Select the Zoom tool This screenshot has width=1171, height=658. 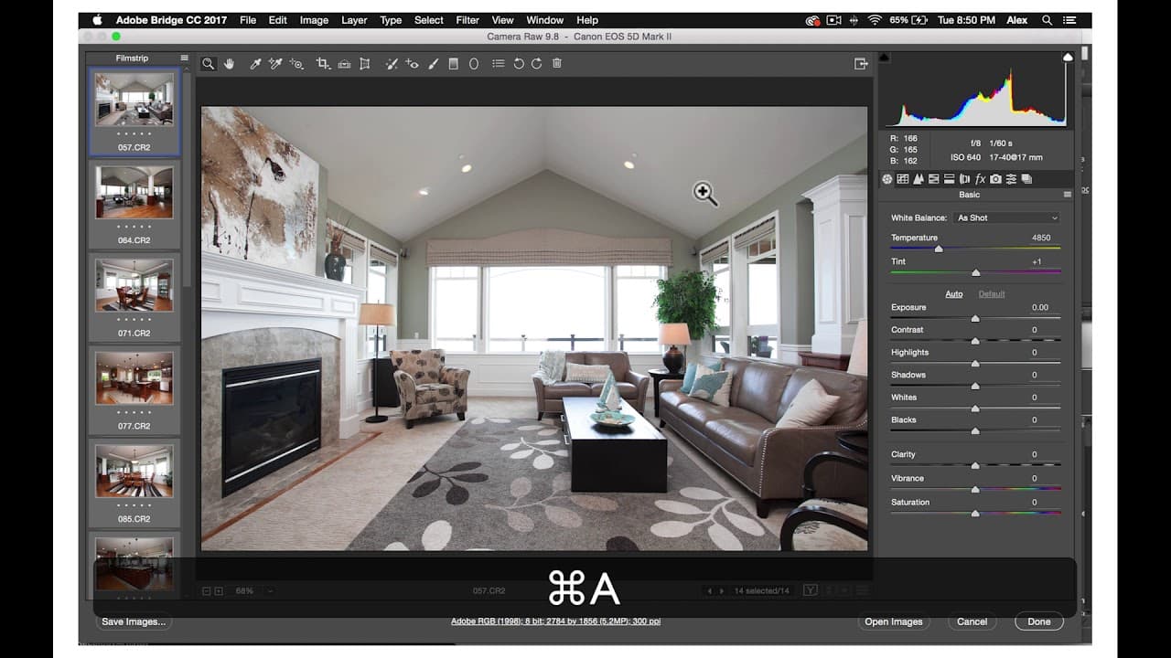209,64
